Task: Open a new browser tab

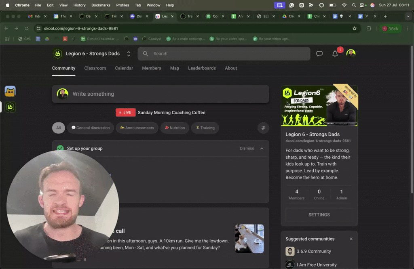Action: (x=385, y=16)
